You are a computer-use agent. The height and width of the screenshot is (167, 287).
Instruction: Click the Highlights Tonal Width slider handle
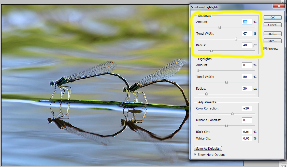[x=226, y=82]
